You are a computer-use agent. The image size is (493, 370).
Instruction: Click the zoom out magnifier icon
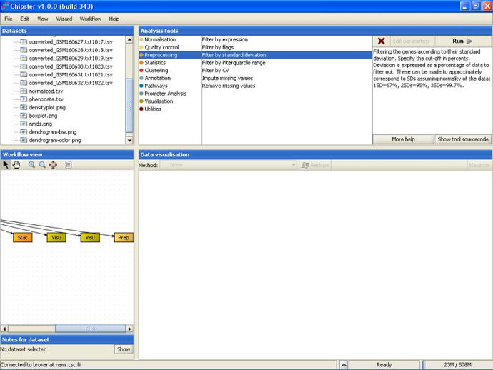click(42, 165)
